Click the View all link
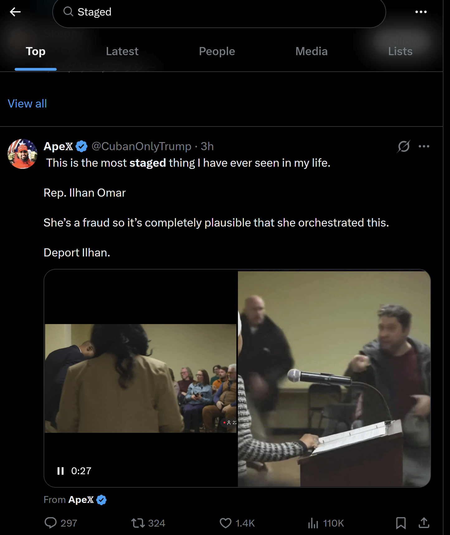The height and width of the screenshot is (535, 450). 27,103
